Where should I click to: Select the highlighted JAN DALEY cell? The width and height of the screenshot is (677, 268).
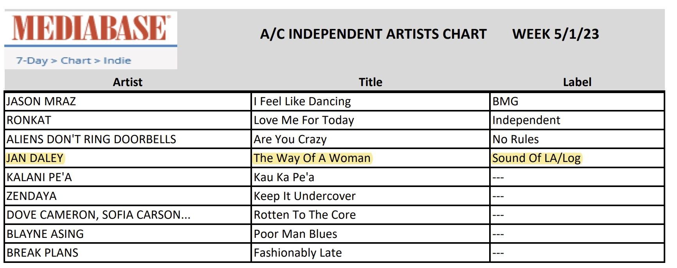35,158
